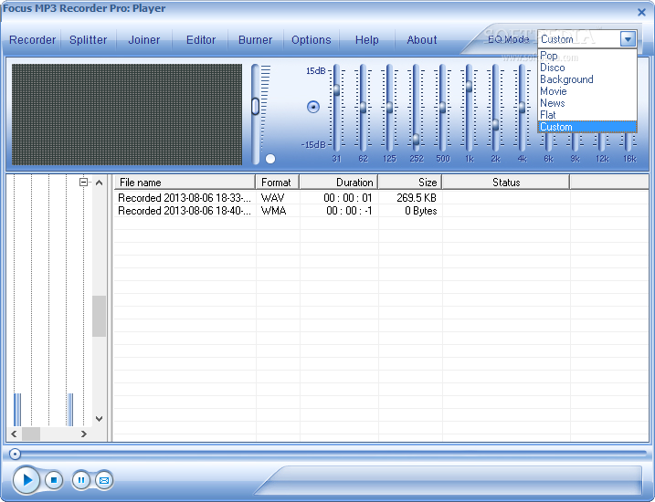Adjust the 1k equalizer slider
This screenshot has height=502, width=655.
coord(469,87)
